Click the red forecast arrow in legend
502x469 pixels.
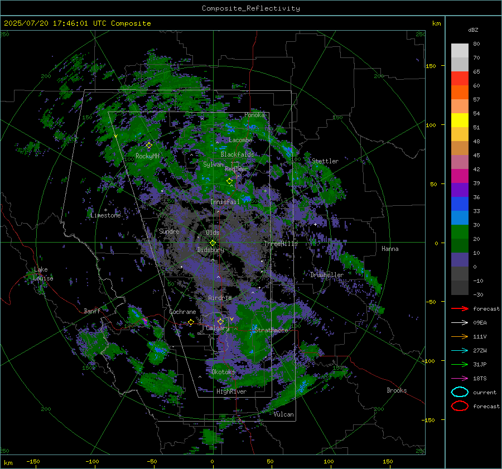(460, 308)
